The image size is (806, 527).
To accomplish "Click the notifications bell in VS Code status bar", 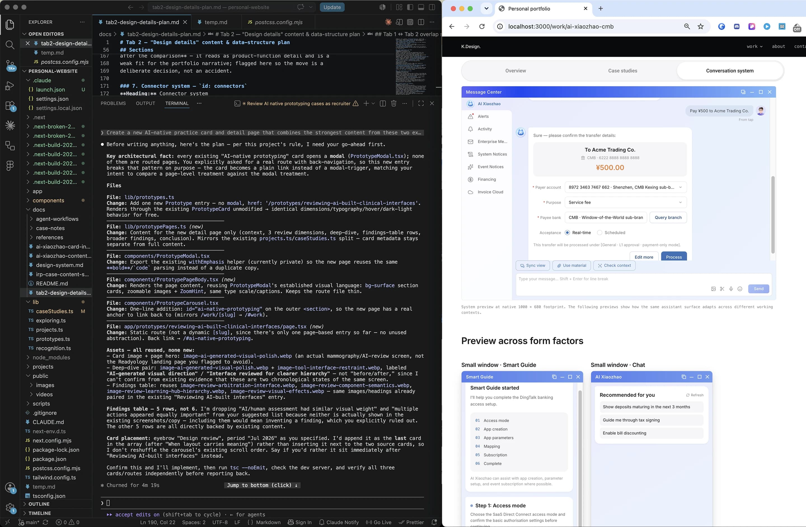I will [434, 522].
